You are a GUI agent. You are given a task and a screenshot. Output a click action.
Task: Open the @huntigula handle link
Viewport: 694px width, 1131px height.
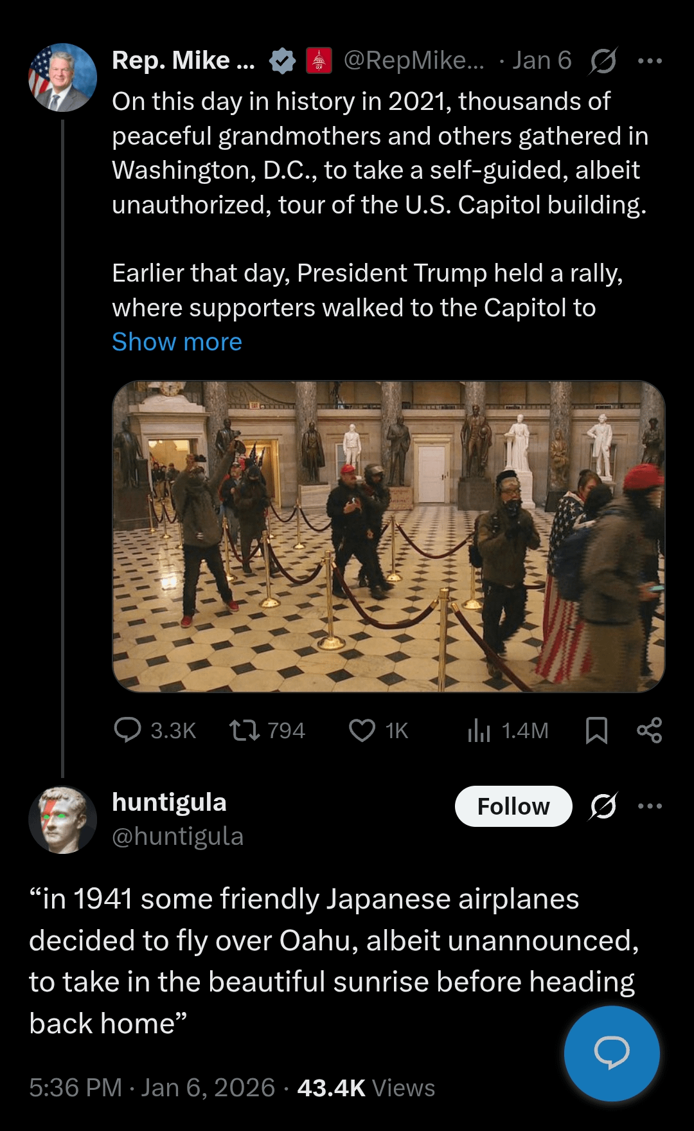(177, 837)
